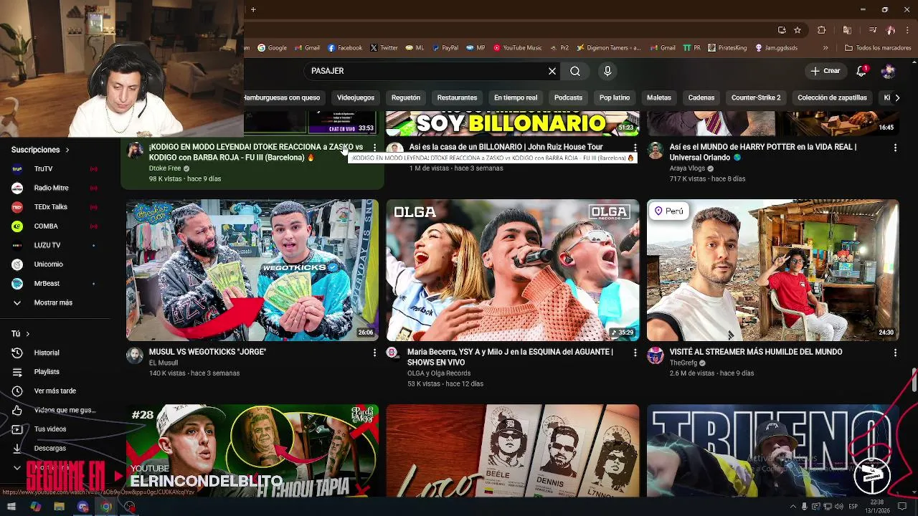
Task: Open the Todos los marcadores folder
Action: click(878, 48)
